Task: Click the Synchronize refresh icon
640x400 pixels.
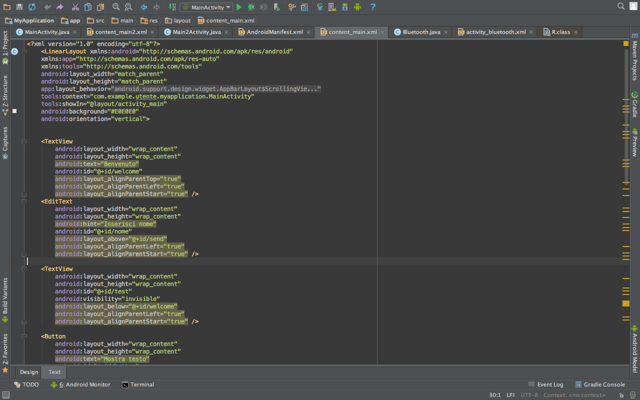Action: point(32,7)
